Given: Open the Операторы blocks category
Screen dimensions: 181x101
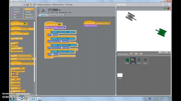Looking at the screenshot, I should coord(29,15).
